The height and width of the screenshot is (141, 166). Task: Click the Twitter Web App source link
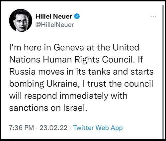[98, 128]
